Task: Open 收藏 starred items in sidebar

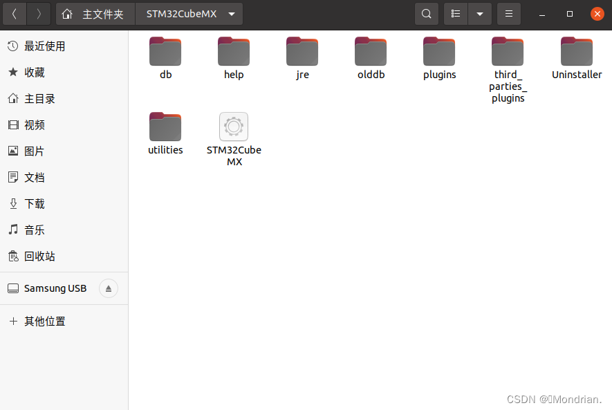Action: coord(64,72)
